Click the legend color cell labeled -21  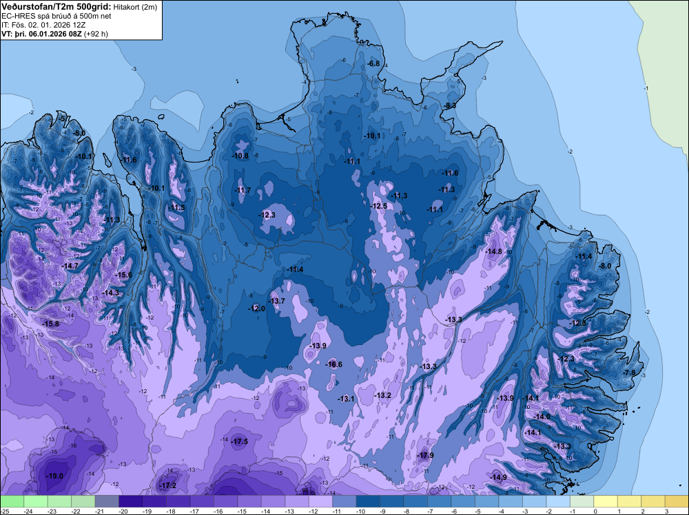pos(107,501)
